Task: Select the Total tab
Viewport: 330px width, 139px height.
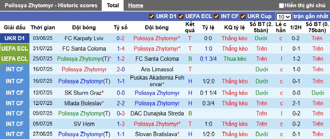Action: tap(113, 6)
